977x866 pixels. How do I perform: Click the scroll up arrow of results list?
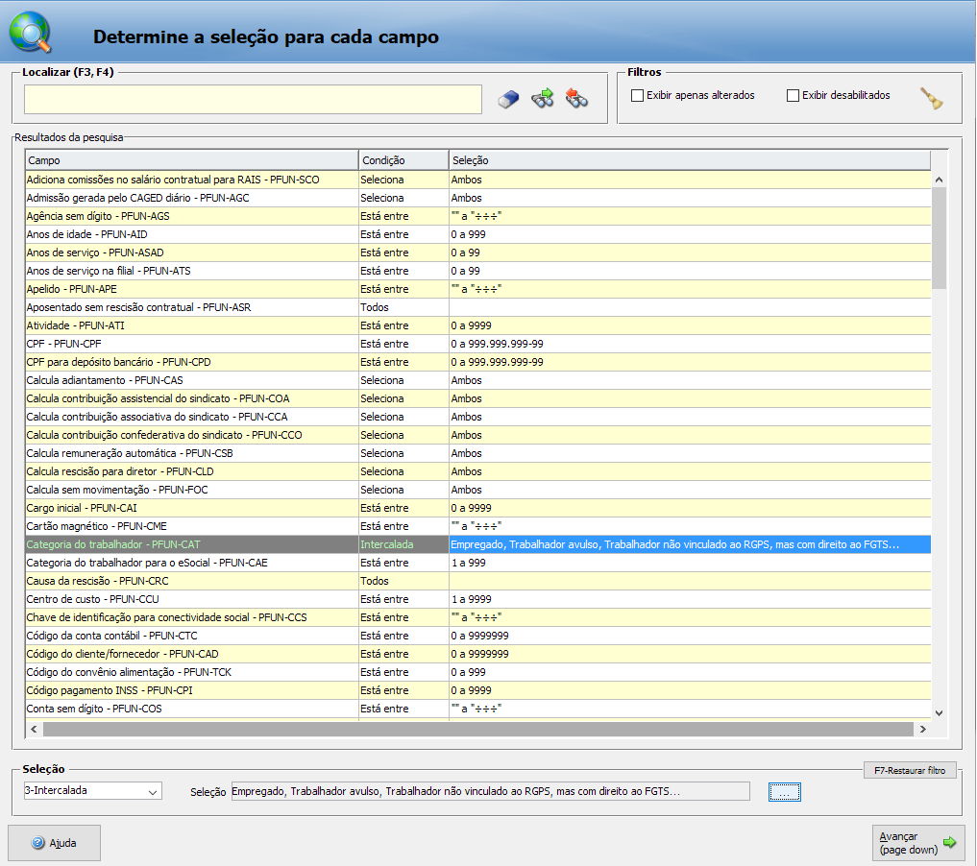pyautogui.click(x=939, y=180)
